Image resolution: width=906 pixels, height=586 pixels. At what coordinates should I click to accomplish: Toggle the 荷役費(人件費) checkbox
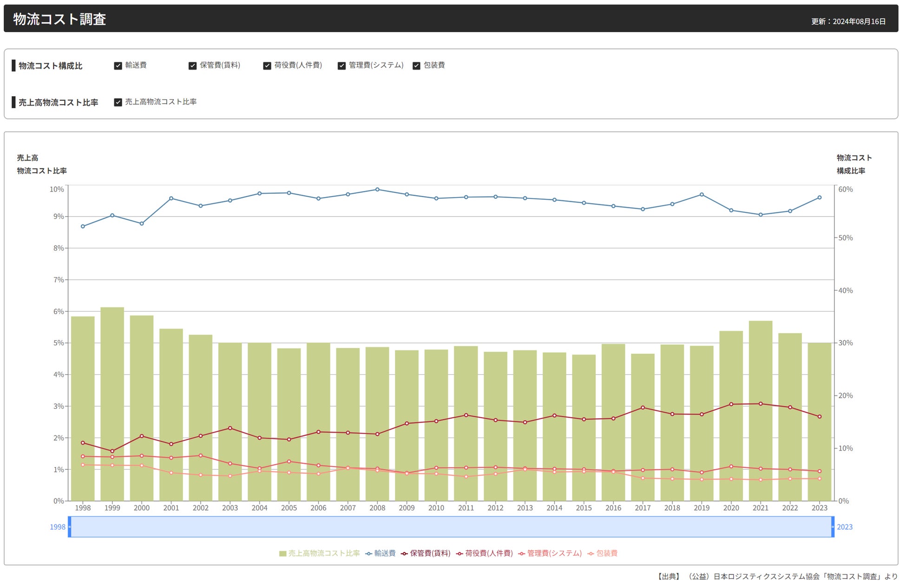tap(267, 66)
